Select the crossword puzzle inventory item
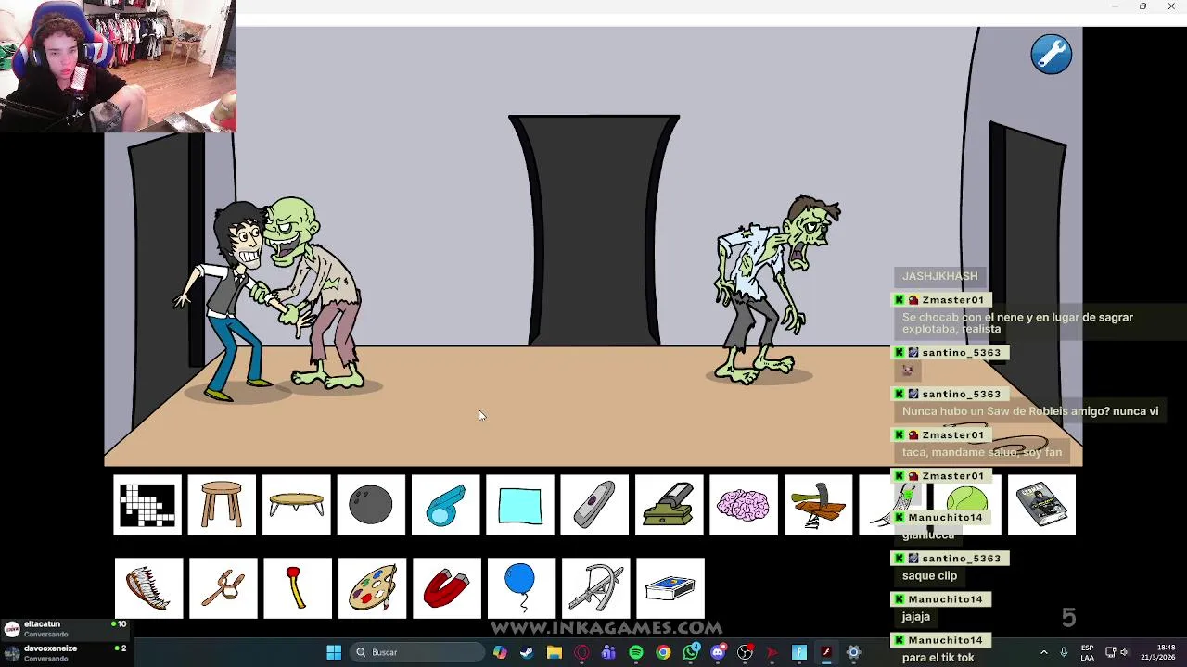1187x667 pixels. tap(147, 505)
